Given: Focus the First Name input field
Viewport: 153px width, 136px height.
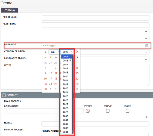Looking at the screenshot, I should coord(96,18).
